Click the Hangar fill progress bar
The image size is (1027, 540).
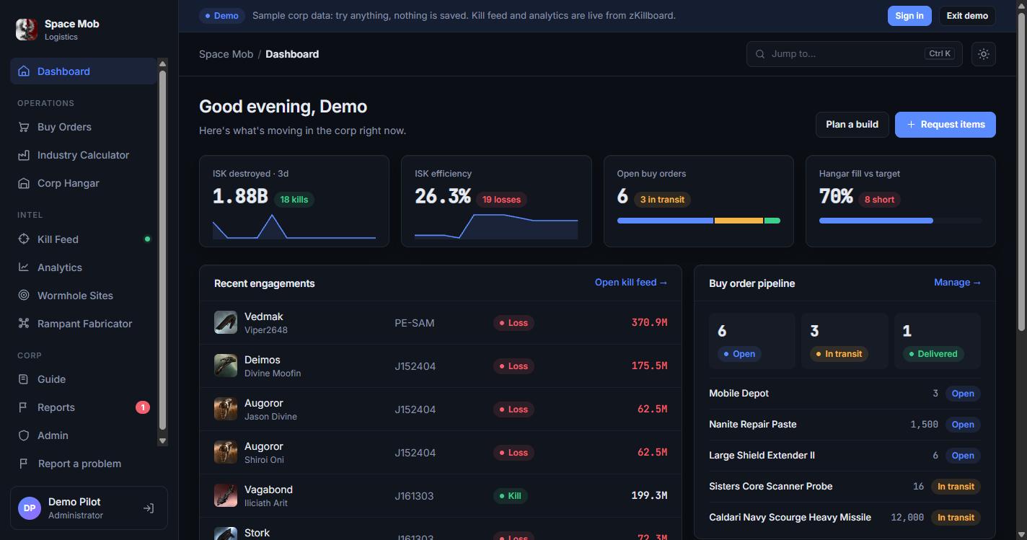click(x=901, y=221)
